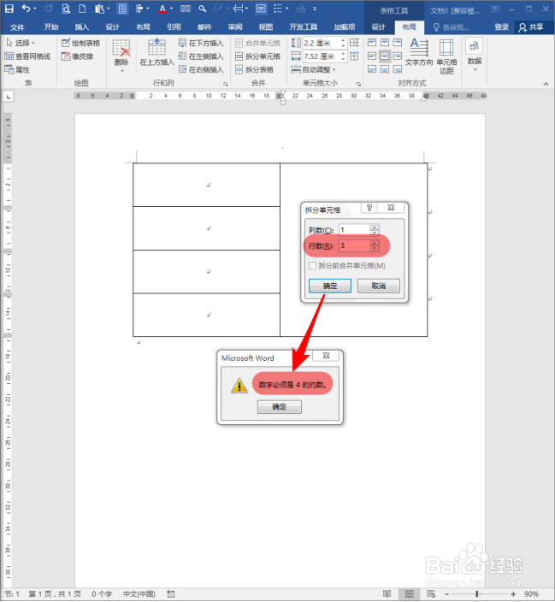
Task: Click the 90% zoom level text
Action: click(x=531, y=594)
